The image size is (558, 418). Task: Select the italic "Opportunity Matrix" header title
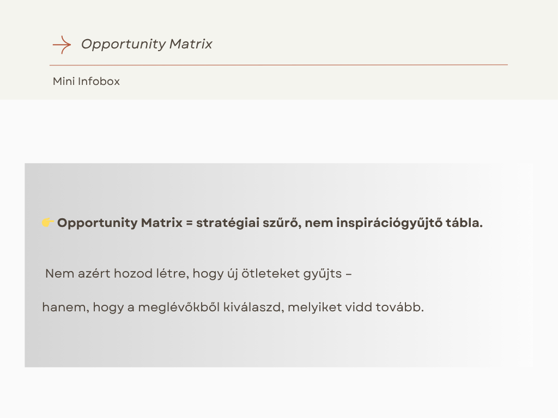pyautogui.click(x=147, y=45)
